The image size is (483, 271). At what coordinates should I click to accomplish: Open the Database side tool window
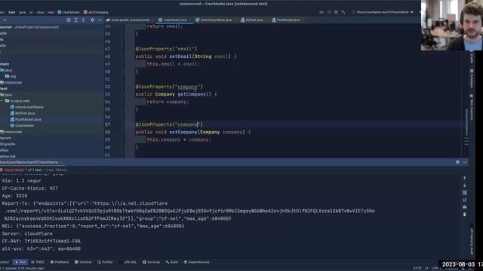(472, 78)
